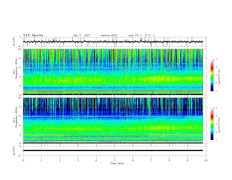232x180 pixels.
Task: Click the '2' kHz tick of ch.2
Action: coord(20,134)
